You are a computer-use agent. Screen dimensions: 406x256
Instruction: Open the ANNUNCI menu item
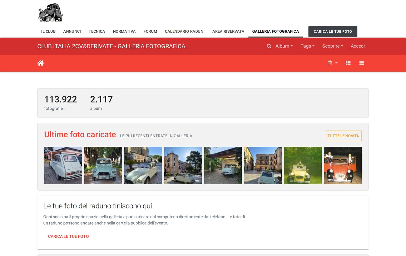[x=72, y=31]
